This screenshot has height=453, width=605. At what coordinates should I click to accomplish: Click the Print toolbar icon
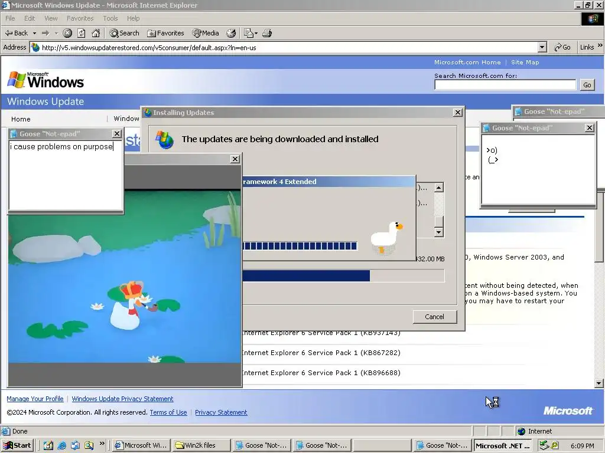267,33
